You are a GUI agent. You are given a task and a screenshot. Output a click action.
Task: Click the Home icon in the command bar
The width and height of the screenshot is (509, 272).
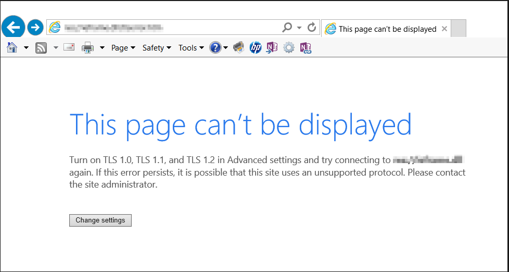point(12,48)
